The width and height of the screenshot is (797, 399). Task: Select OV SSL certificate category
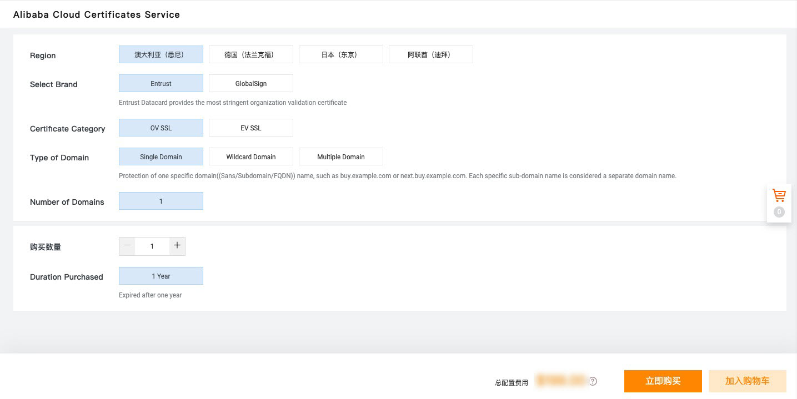tap(161, 128)
